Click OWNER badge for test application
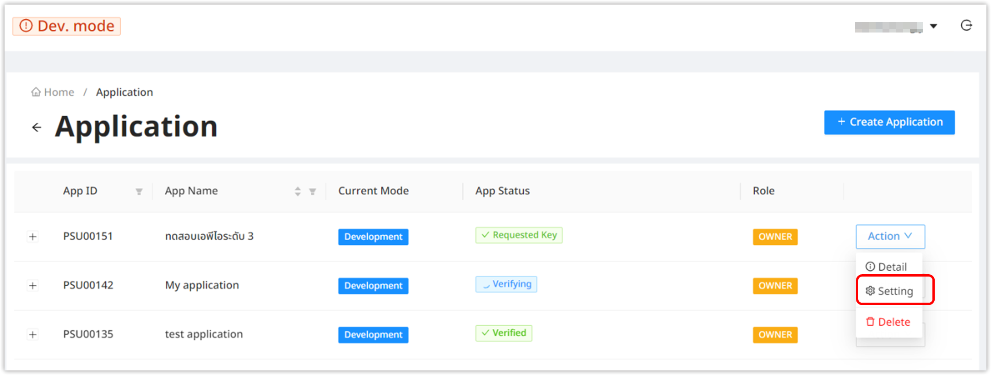Image resolution: width=991 pixels, height=375 pixels. coord(775,335)
